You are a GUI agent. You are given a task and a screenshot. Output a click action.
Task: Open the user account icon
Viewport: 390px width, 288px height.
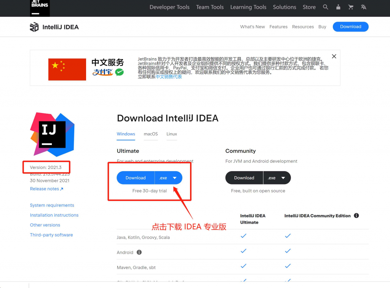coord(338,7)
